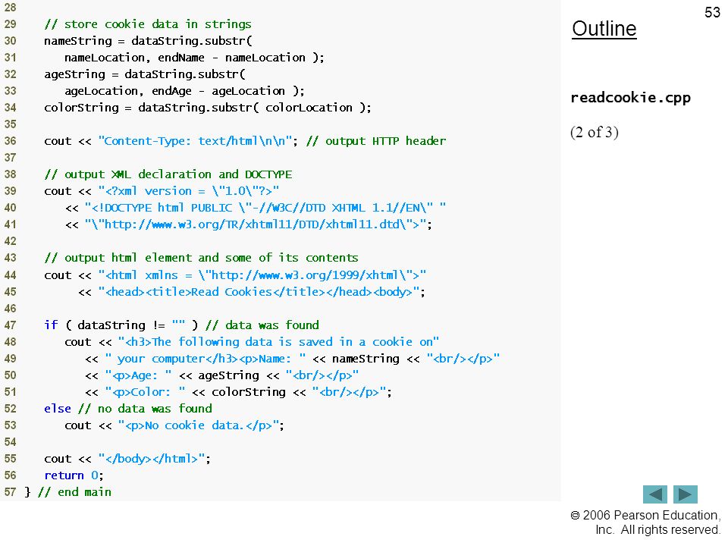Click line number 36 in the gutter

click(x=10, y=141)
